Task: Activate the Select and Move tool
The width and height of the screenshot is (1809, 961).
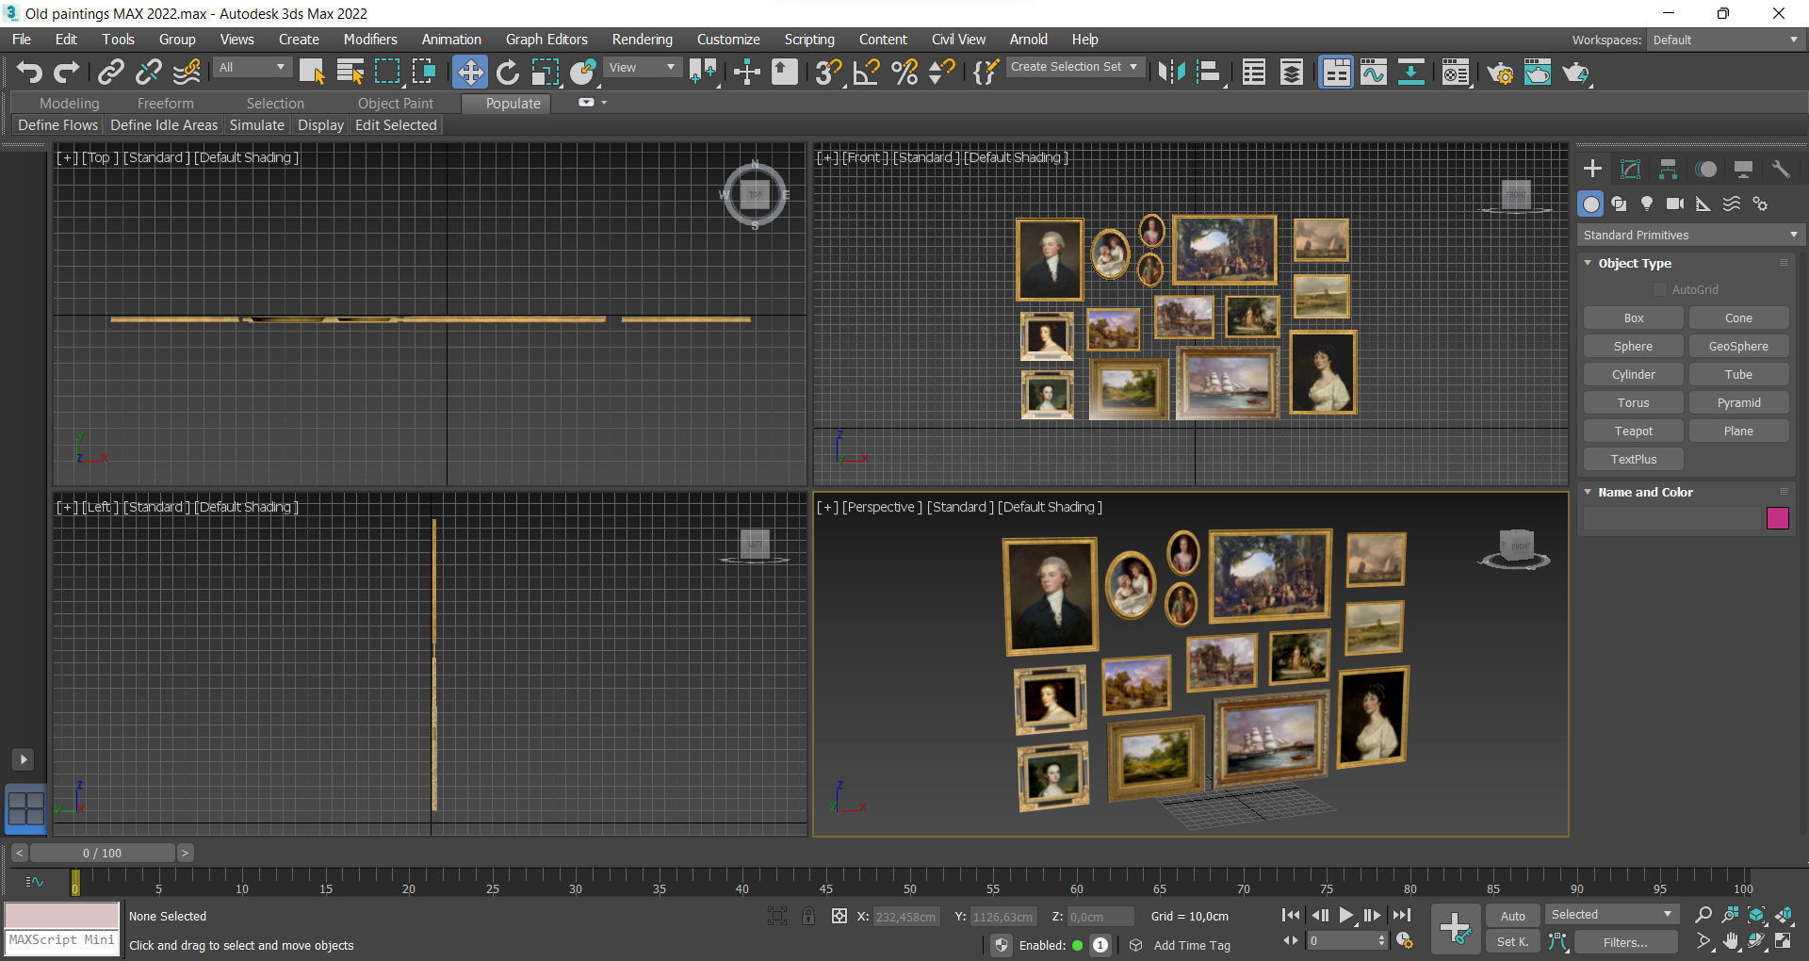Action: [470, 73]
